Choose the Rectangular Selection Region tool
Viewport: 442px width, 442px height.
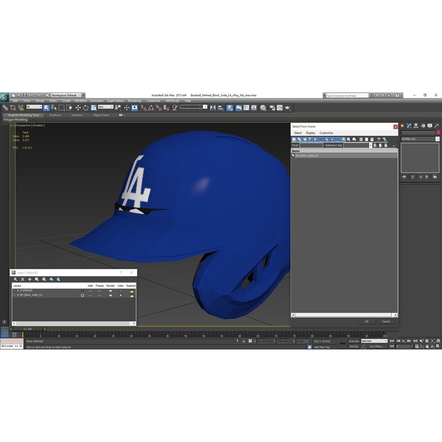[x=61, y=107]
